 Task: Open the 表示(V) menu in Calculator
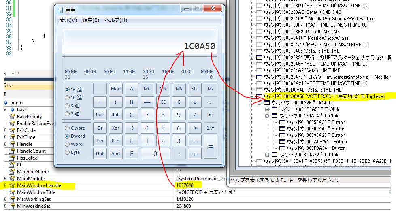(x=68, y=20)
